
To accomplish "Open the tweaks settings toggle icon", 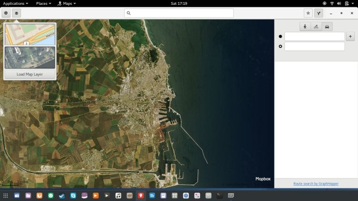I will [197, 196].
